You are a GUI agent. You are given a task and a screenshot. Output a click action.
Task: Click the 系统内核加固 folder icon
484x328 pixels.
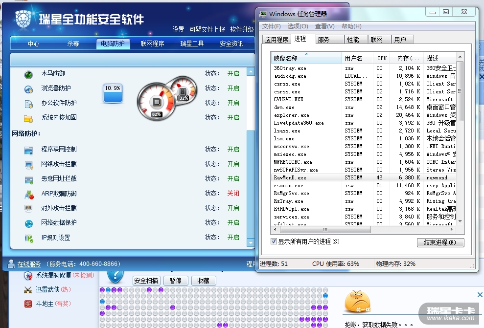click(28, 119)
